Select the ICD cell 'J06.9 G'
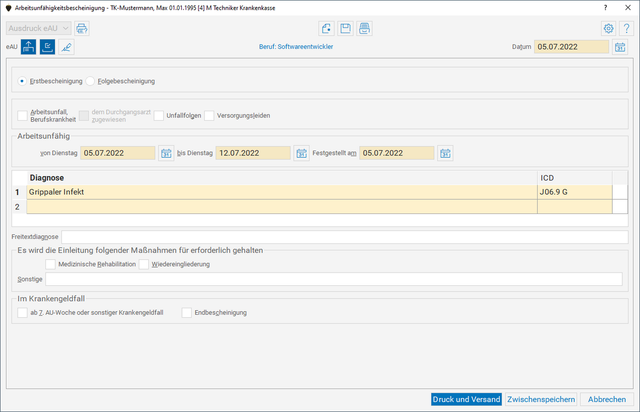This screenshot has width=640, height=412. pos(575,192)
